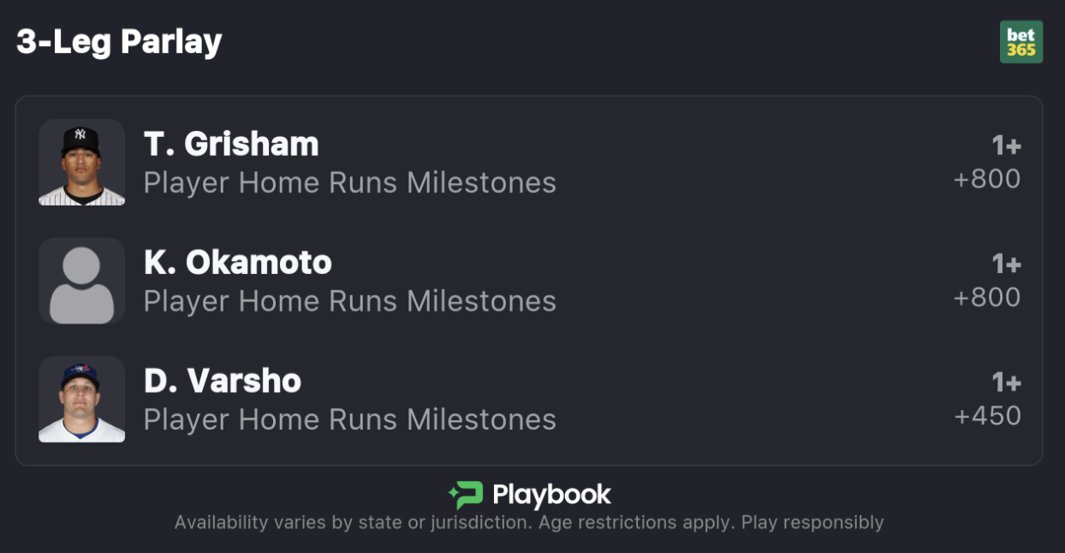This screenshot has height=553, width=1065.
Task: Select the K. Okamoto player name
Action: tap(238, 263)
